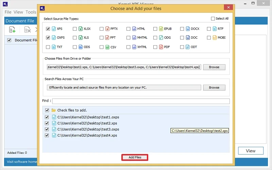
Task: Click the TXT file type icon
Action: (x=54, y=47)
